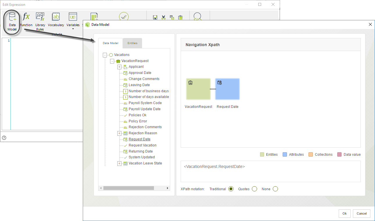The width and height of the screenshot is (375, 221).
Task: Expand the Applicant node
Action: pos(119,67)
